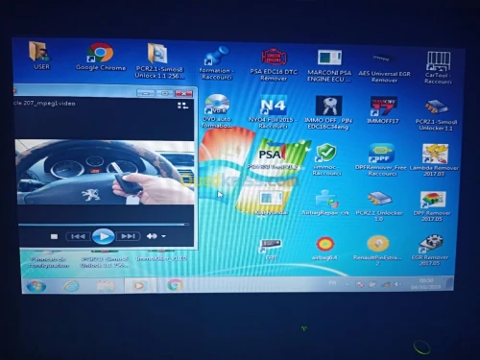Switch media player to library view
Viewport: 480px width, 360px height.
(x=182, y=106)
